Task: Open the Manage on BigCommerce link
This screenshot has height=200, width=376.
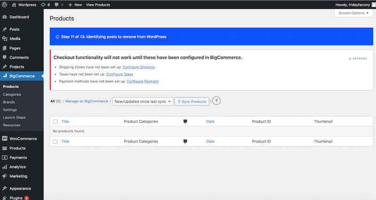Action: click(x=86, y=101)
